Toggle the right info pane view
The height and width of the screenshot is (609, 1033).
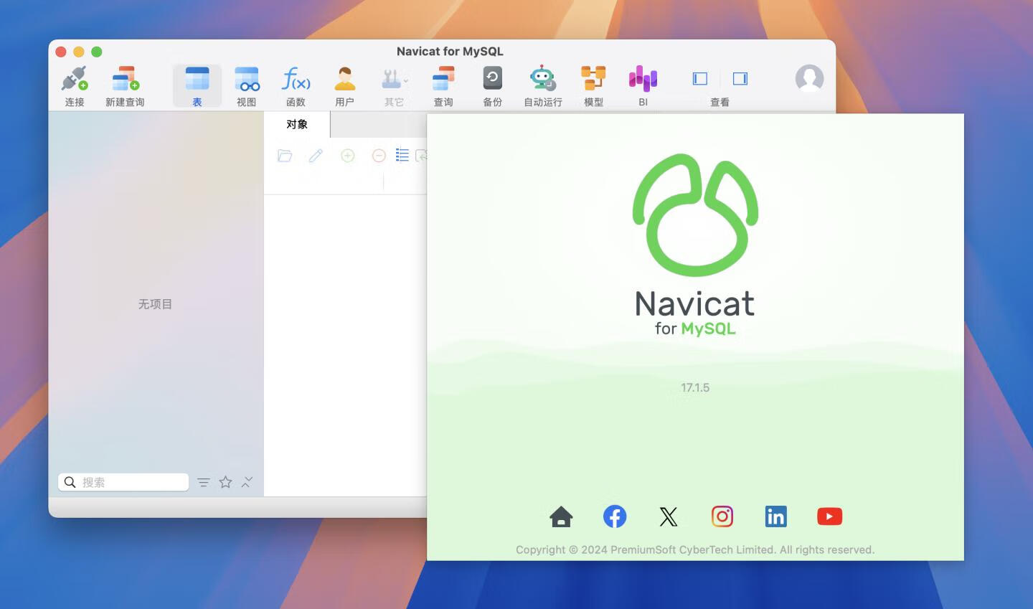740,79
